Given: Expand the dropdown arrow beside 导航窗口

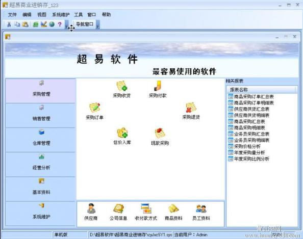Looking at the screenshot, I should (98, 24).
